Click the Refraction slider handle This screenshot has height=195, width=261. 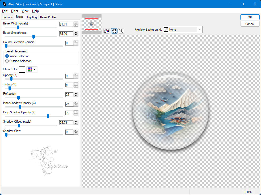pos(19,98)
